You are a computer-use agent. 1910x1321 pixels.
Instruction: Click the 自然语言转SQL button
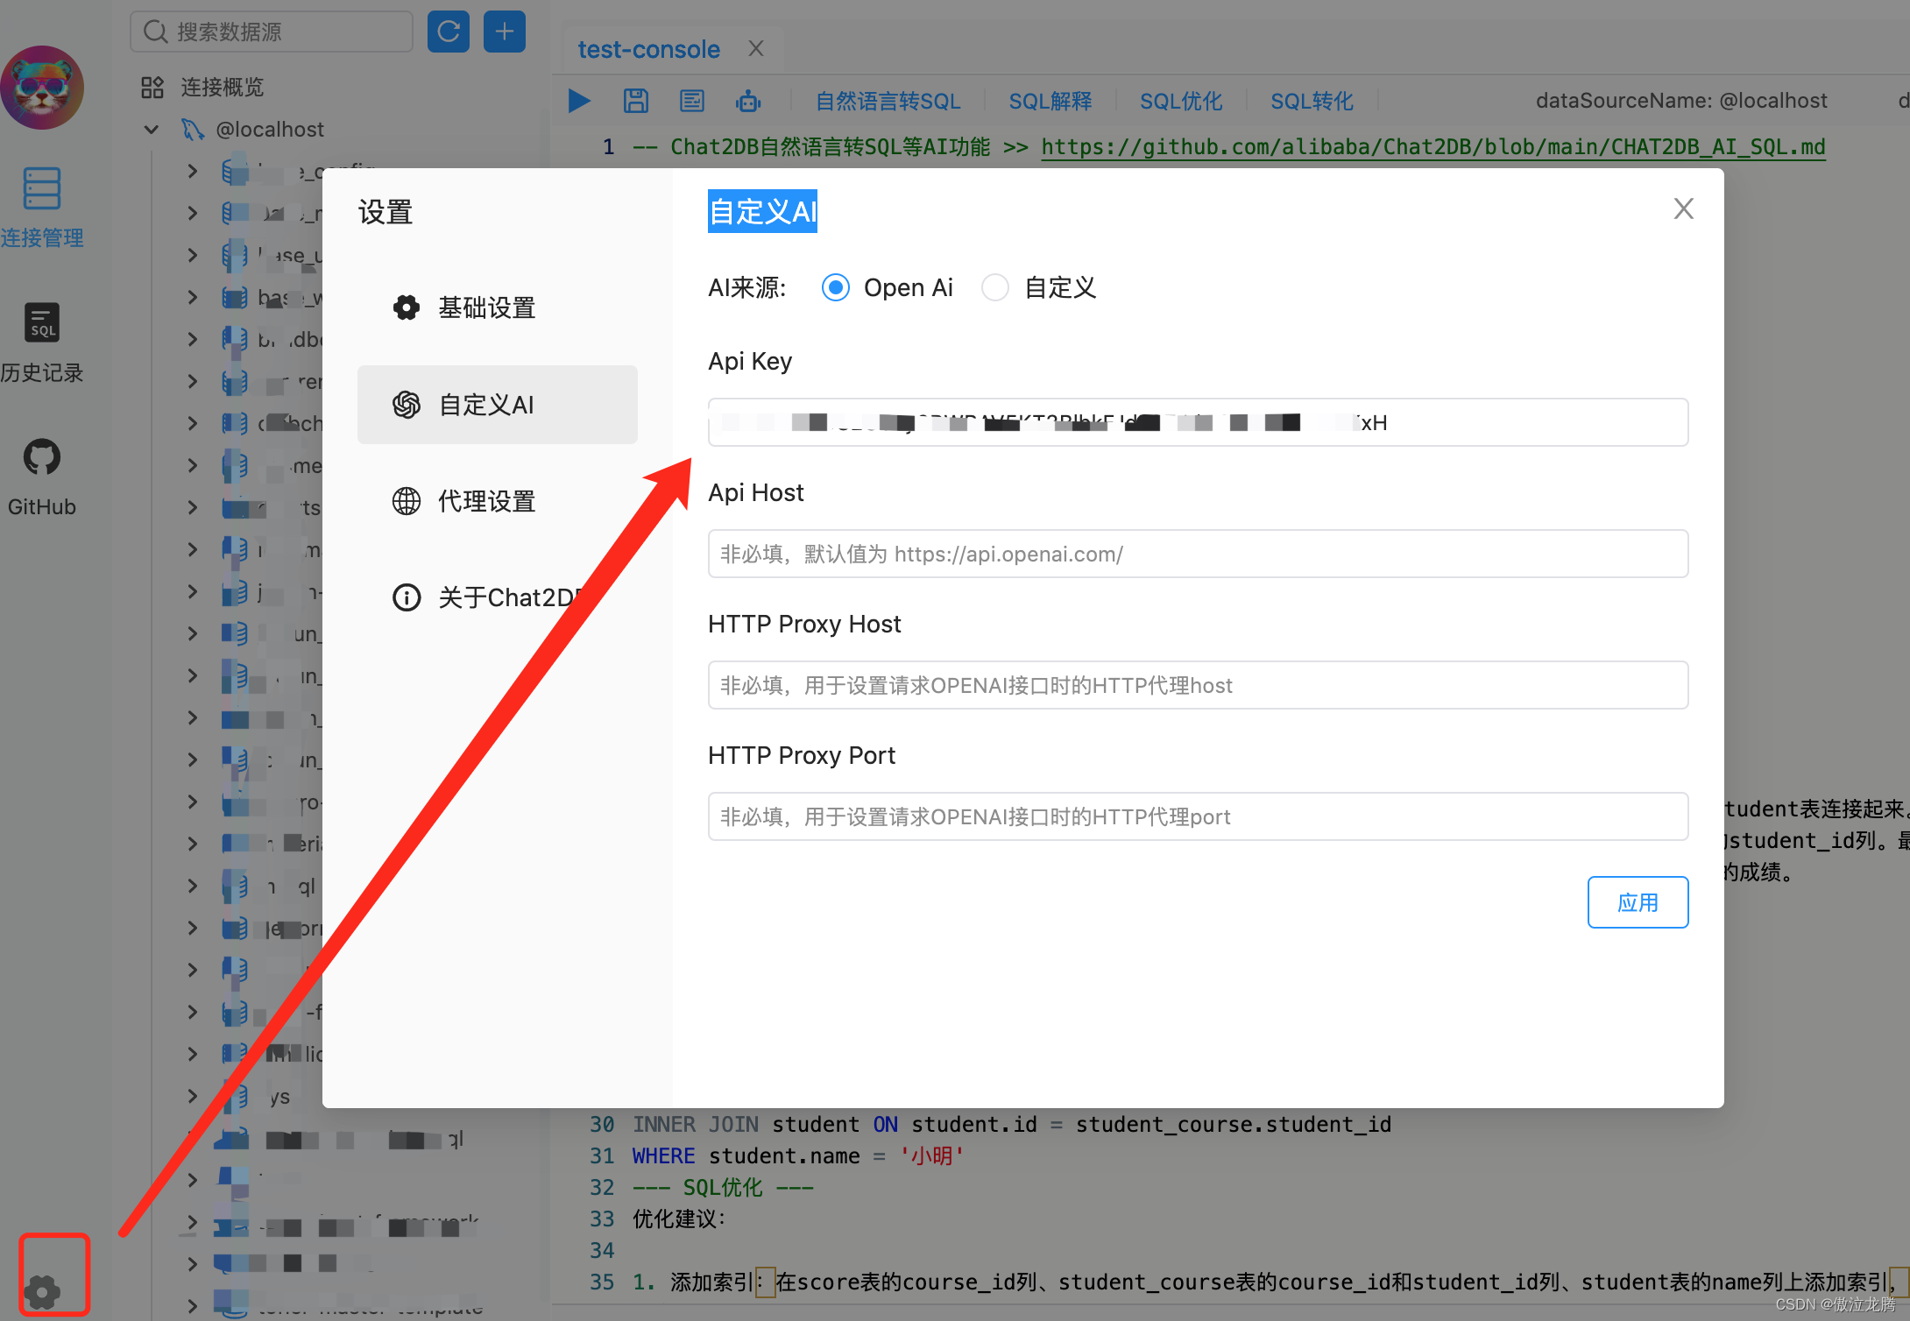click(888, 101)
